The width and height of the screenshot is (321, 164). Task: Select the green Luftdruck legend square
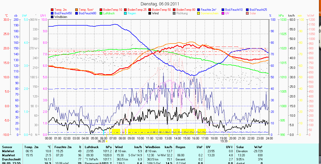(x=101, y=13)
